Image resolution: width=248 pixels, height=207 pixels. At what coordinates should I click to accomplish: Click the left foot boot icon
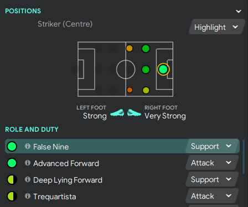point(117,113)
